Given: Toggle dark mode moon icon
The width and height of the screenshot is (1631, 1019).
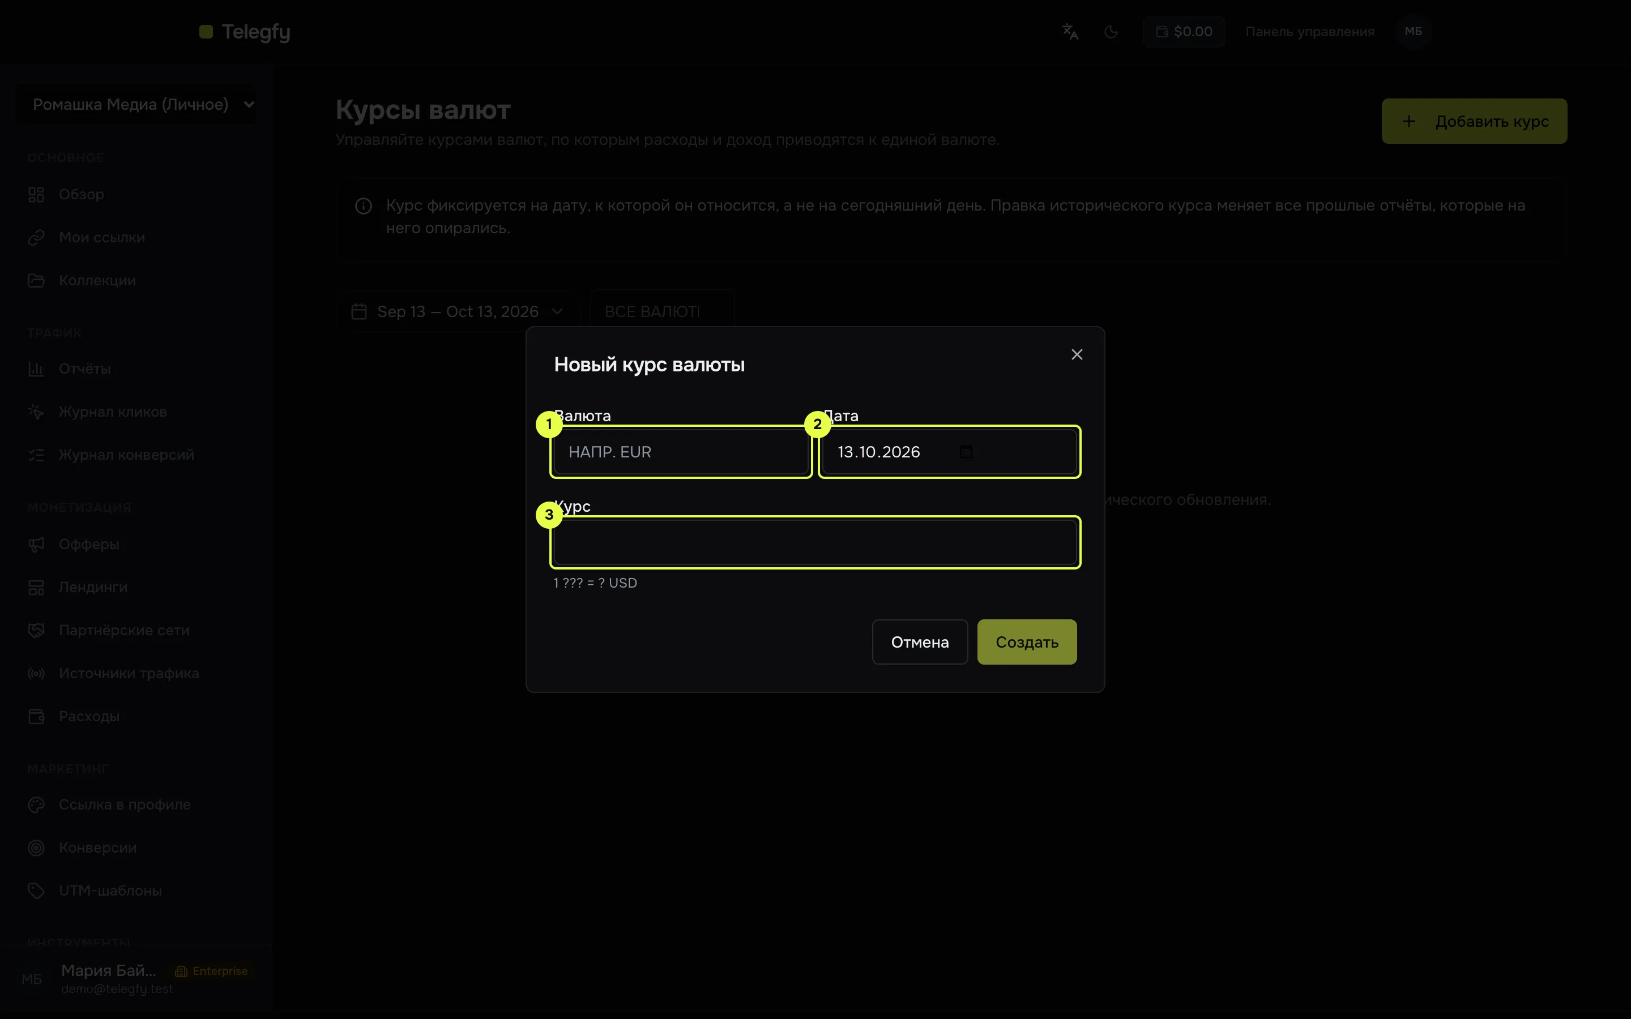Looking at the screenshot, I should (x=1111, y=32).
